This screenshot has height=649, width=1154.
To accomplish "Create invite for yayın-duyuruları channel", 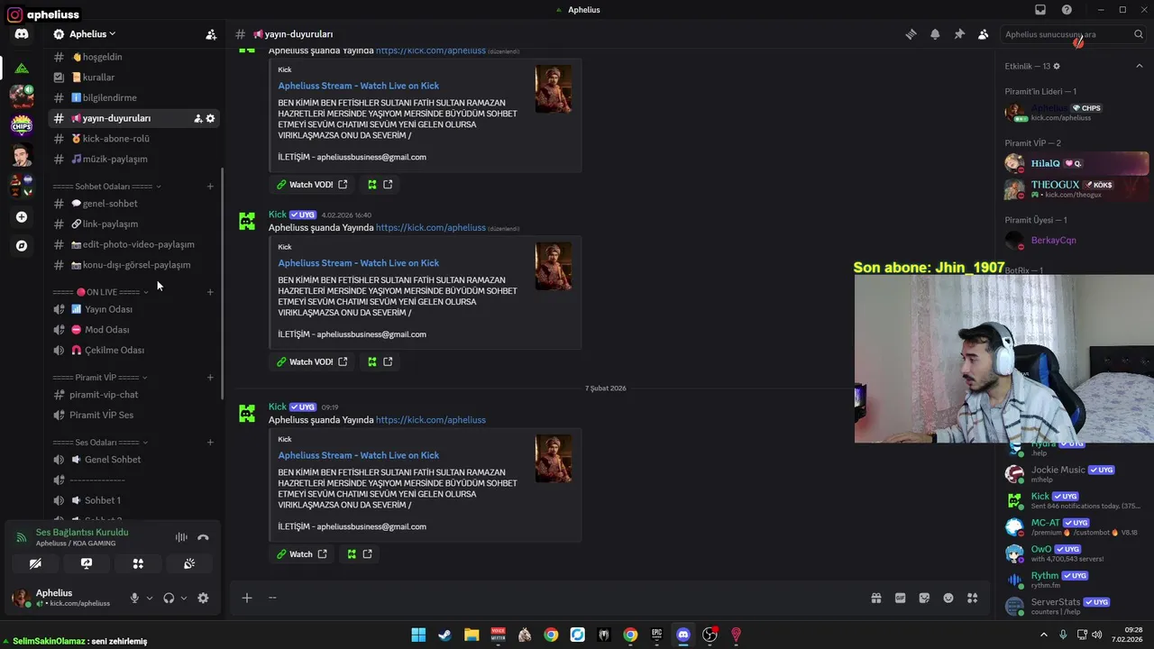I will coord(197,118).
